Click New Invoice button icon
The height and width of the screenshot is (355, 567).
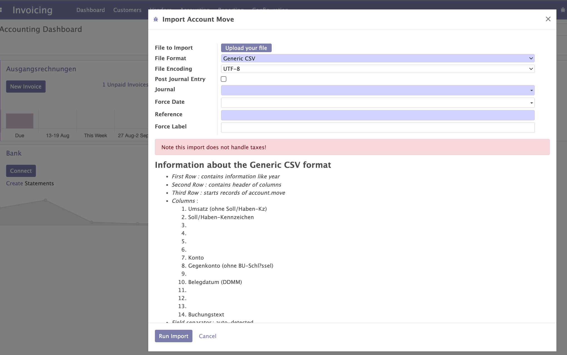click(x=26, y=86)
